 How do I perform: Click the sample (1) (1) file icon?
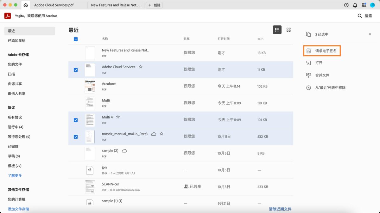[90, 202]
